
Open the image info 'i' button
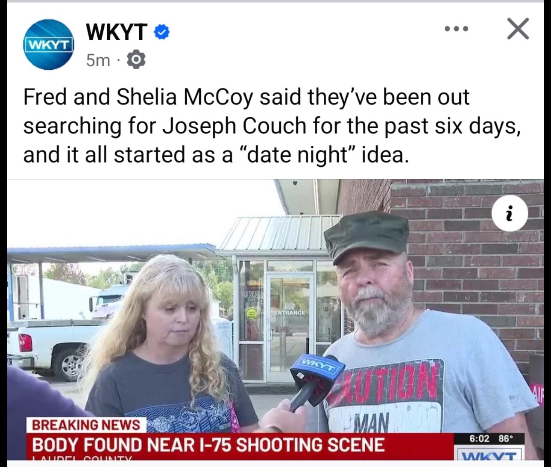(x=510, y=213)
